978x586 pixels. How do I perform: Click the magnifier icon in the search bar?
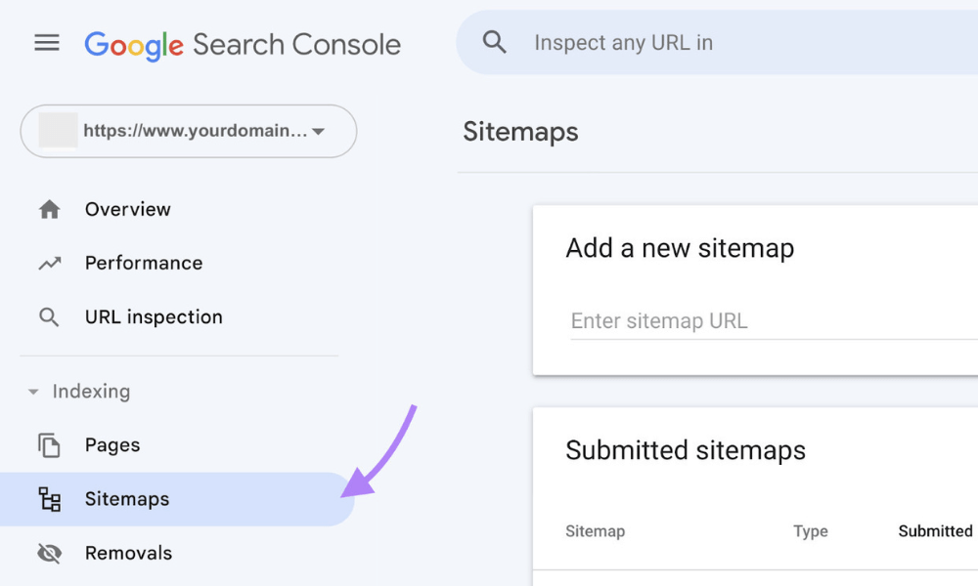click(494, 42)
